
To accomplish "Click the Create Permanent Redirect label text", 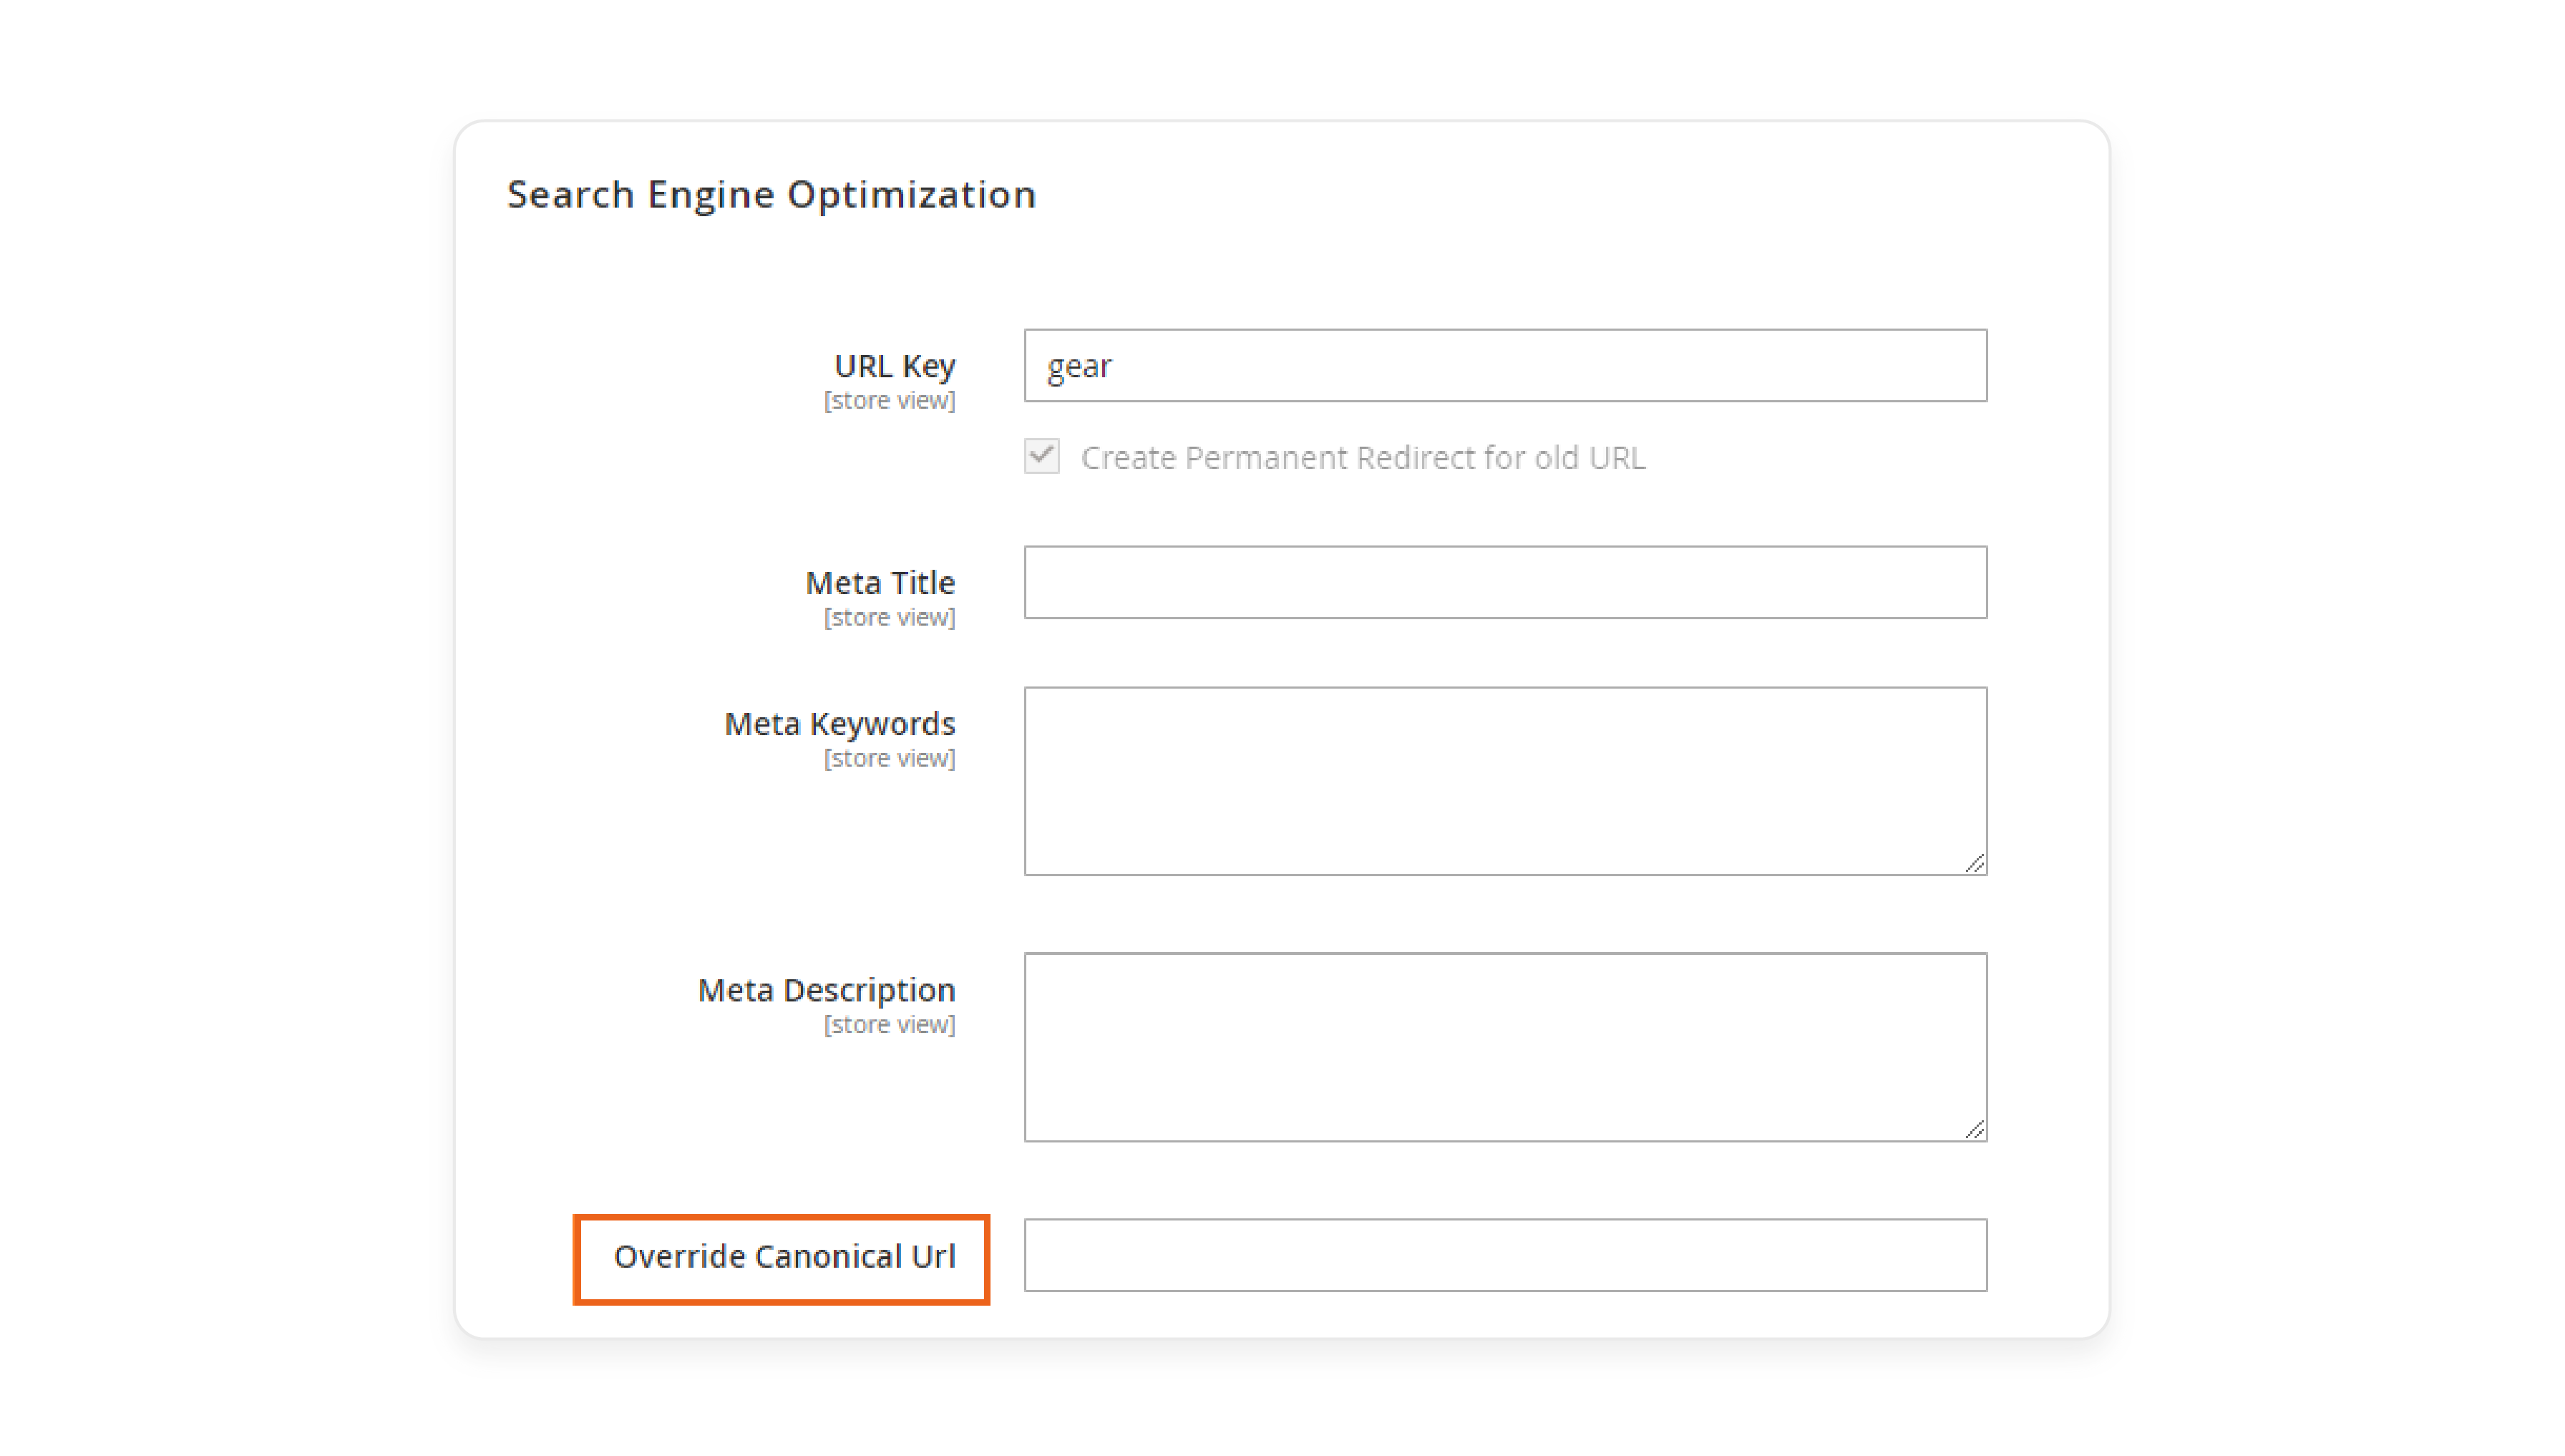I will pos(1363,457).
